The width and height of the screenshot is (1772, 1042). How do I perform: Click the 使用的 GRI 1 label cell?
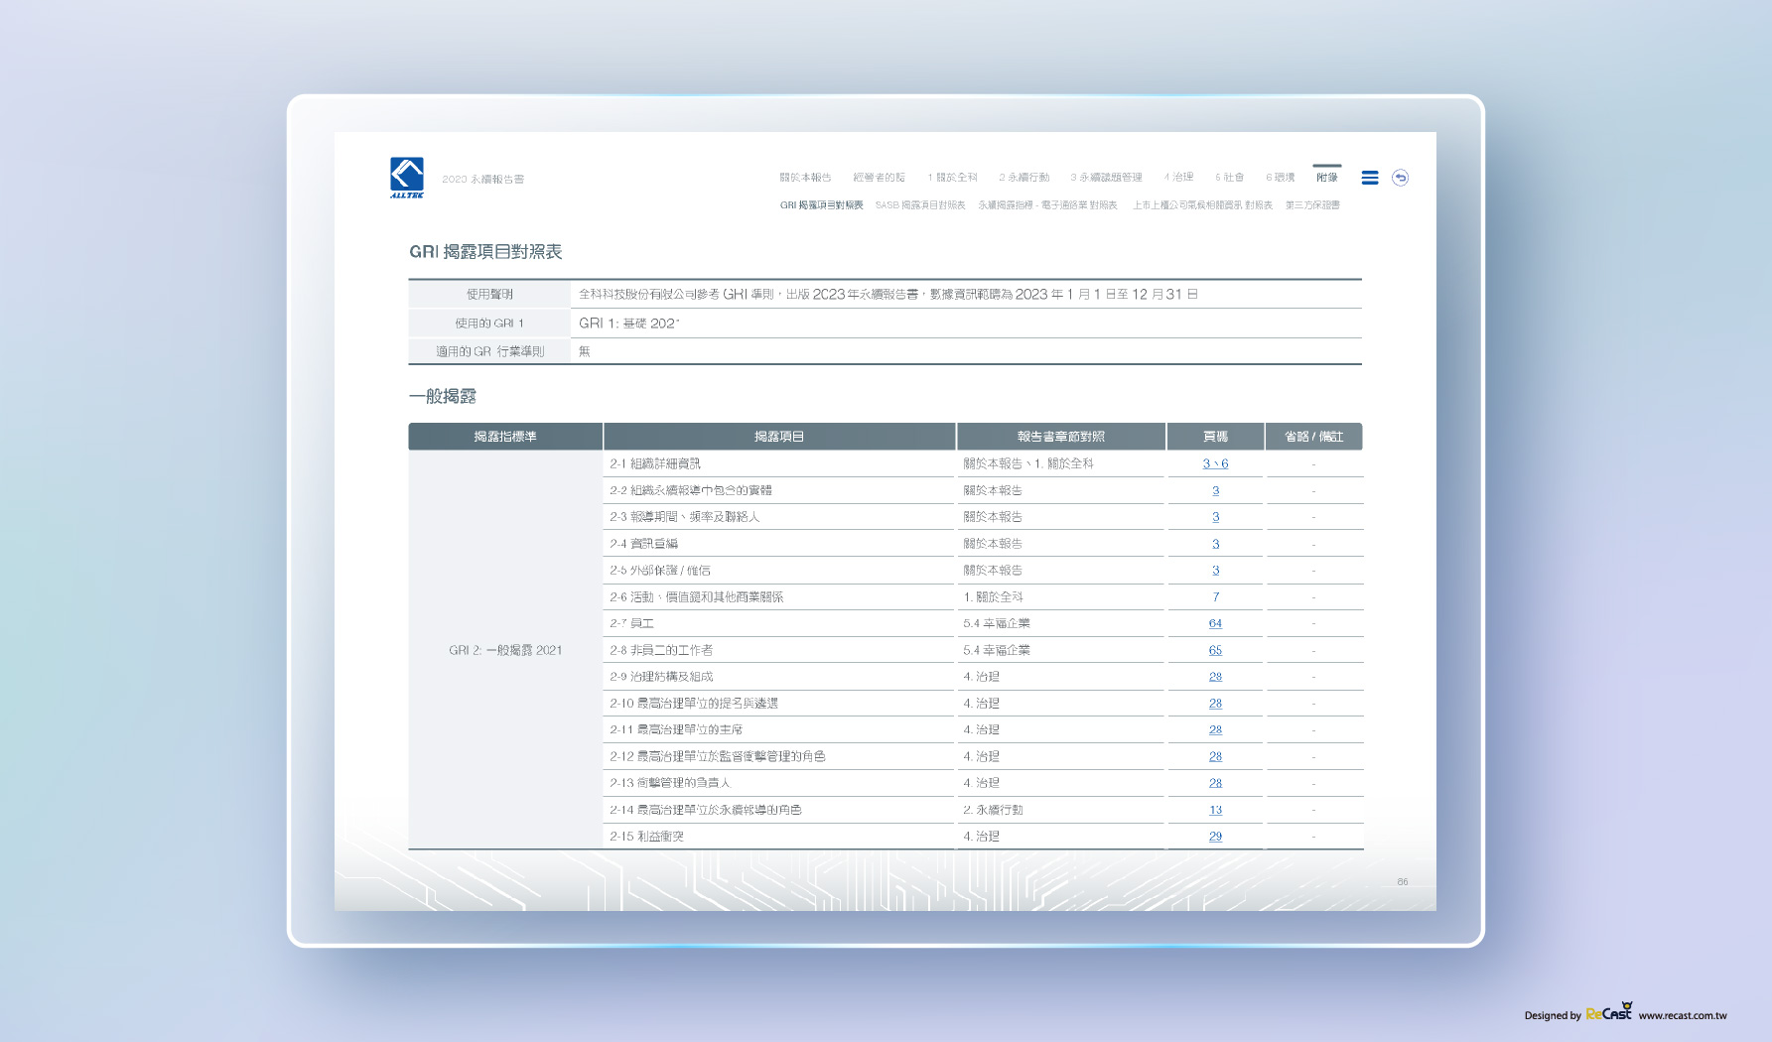pos(489,324)
